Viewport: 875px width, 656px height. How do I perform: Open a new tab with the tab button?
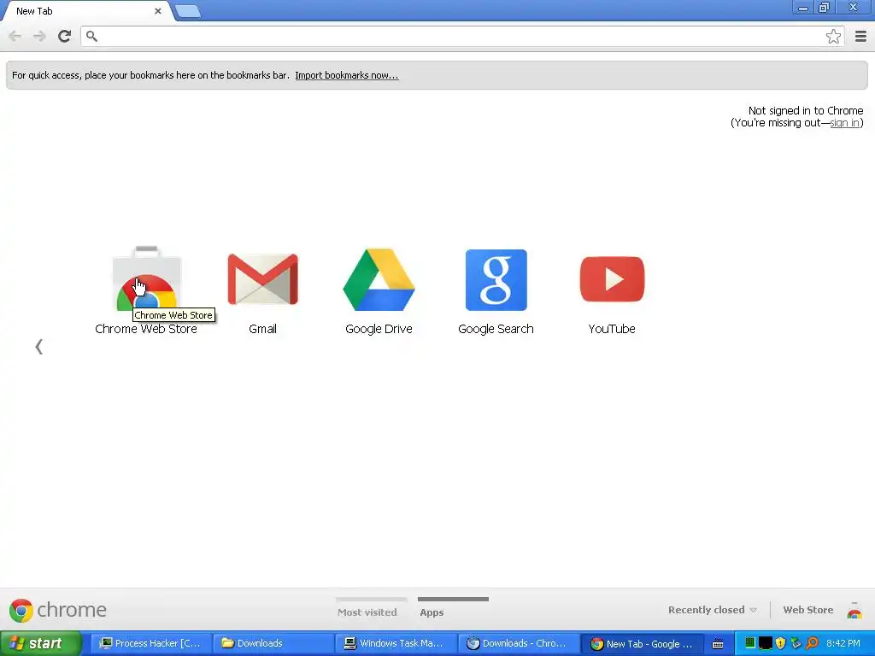click(187, 11)
